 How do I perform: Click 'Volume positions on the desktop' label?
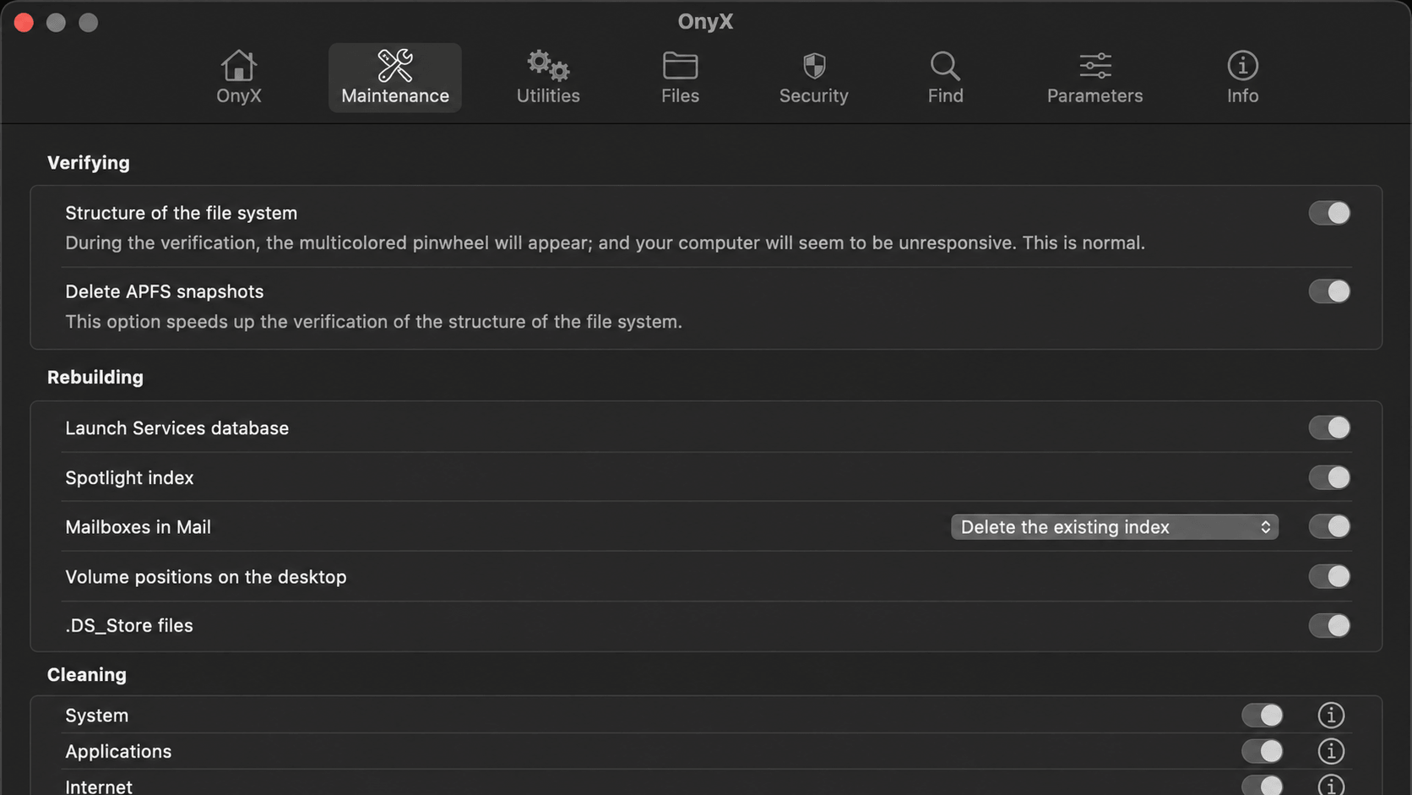206,576
